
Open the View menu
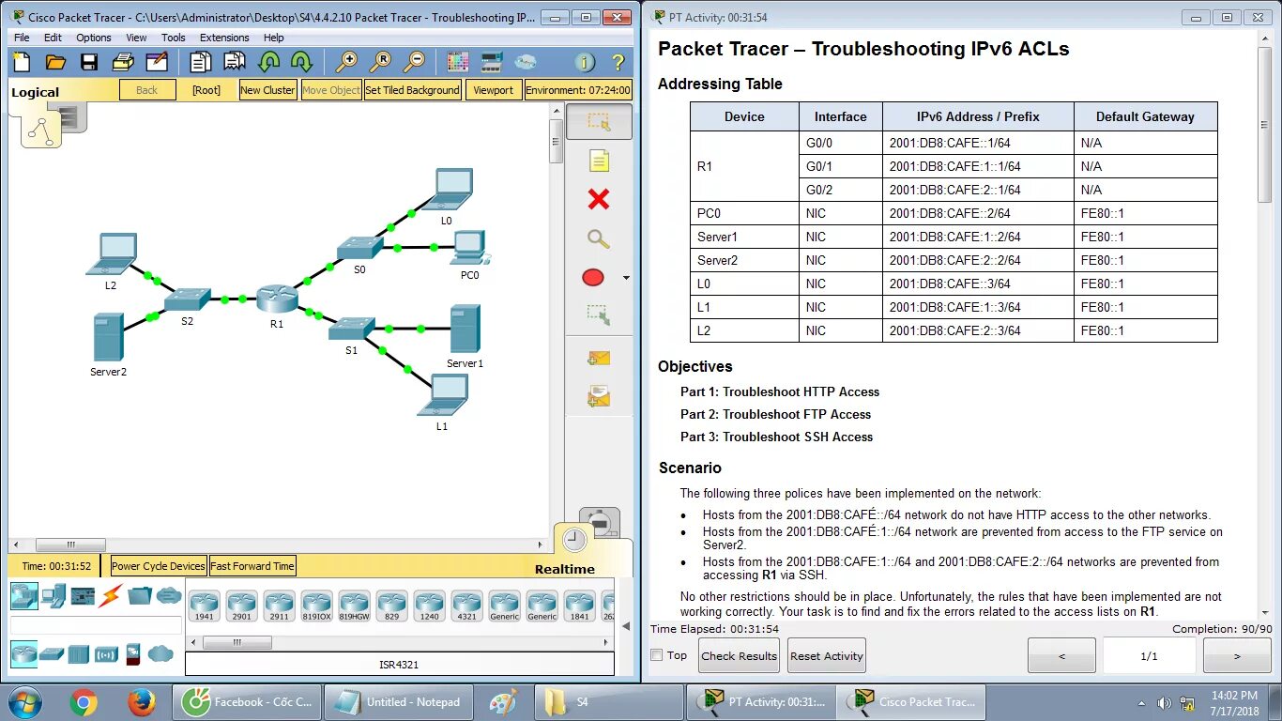[137, 38]
